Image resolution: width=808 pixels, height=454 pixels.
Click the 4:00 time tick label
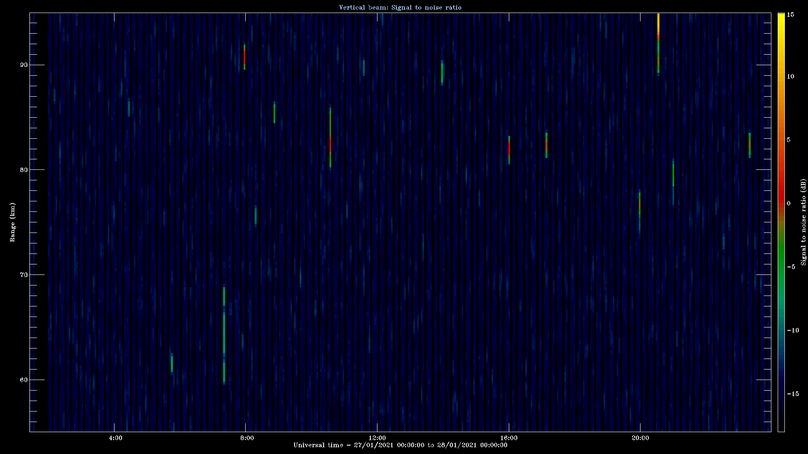[x=115, y=438]
